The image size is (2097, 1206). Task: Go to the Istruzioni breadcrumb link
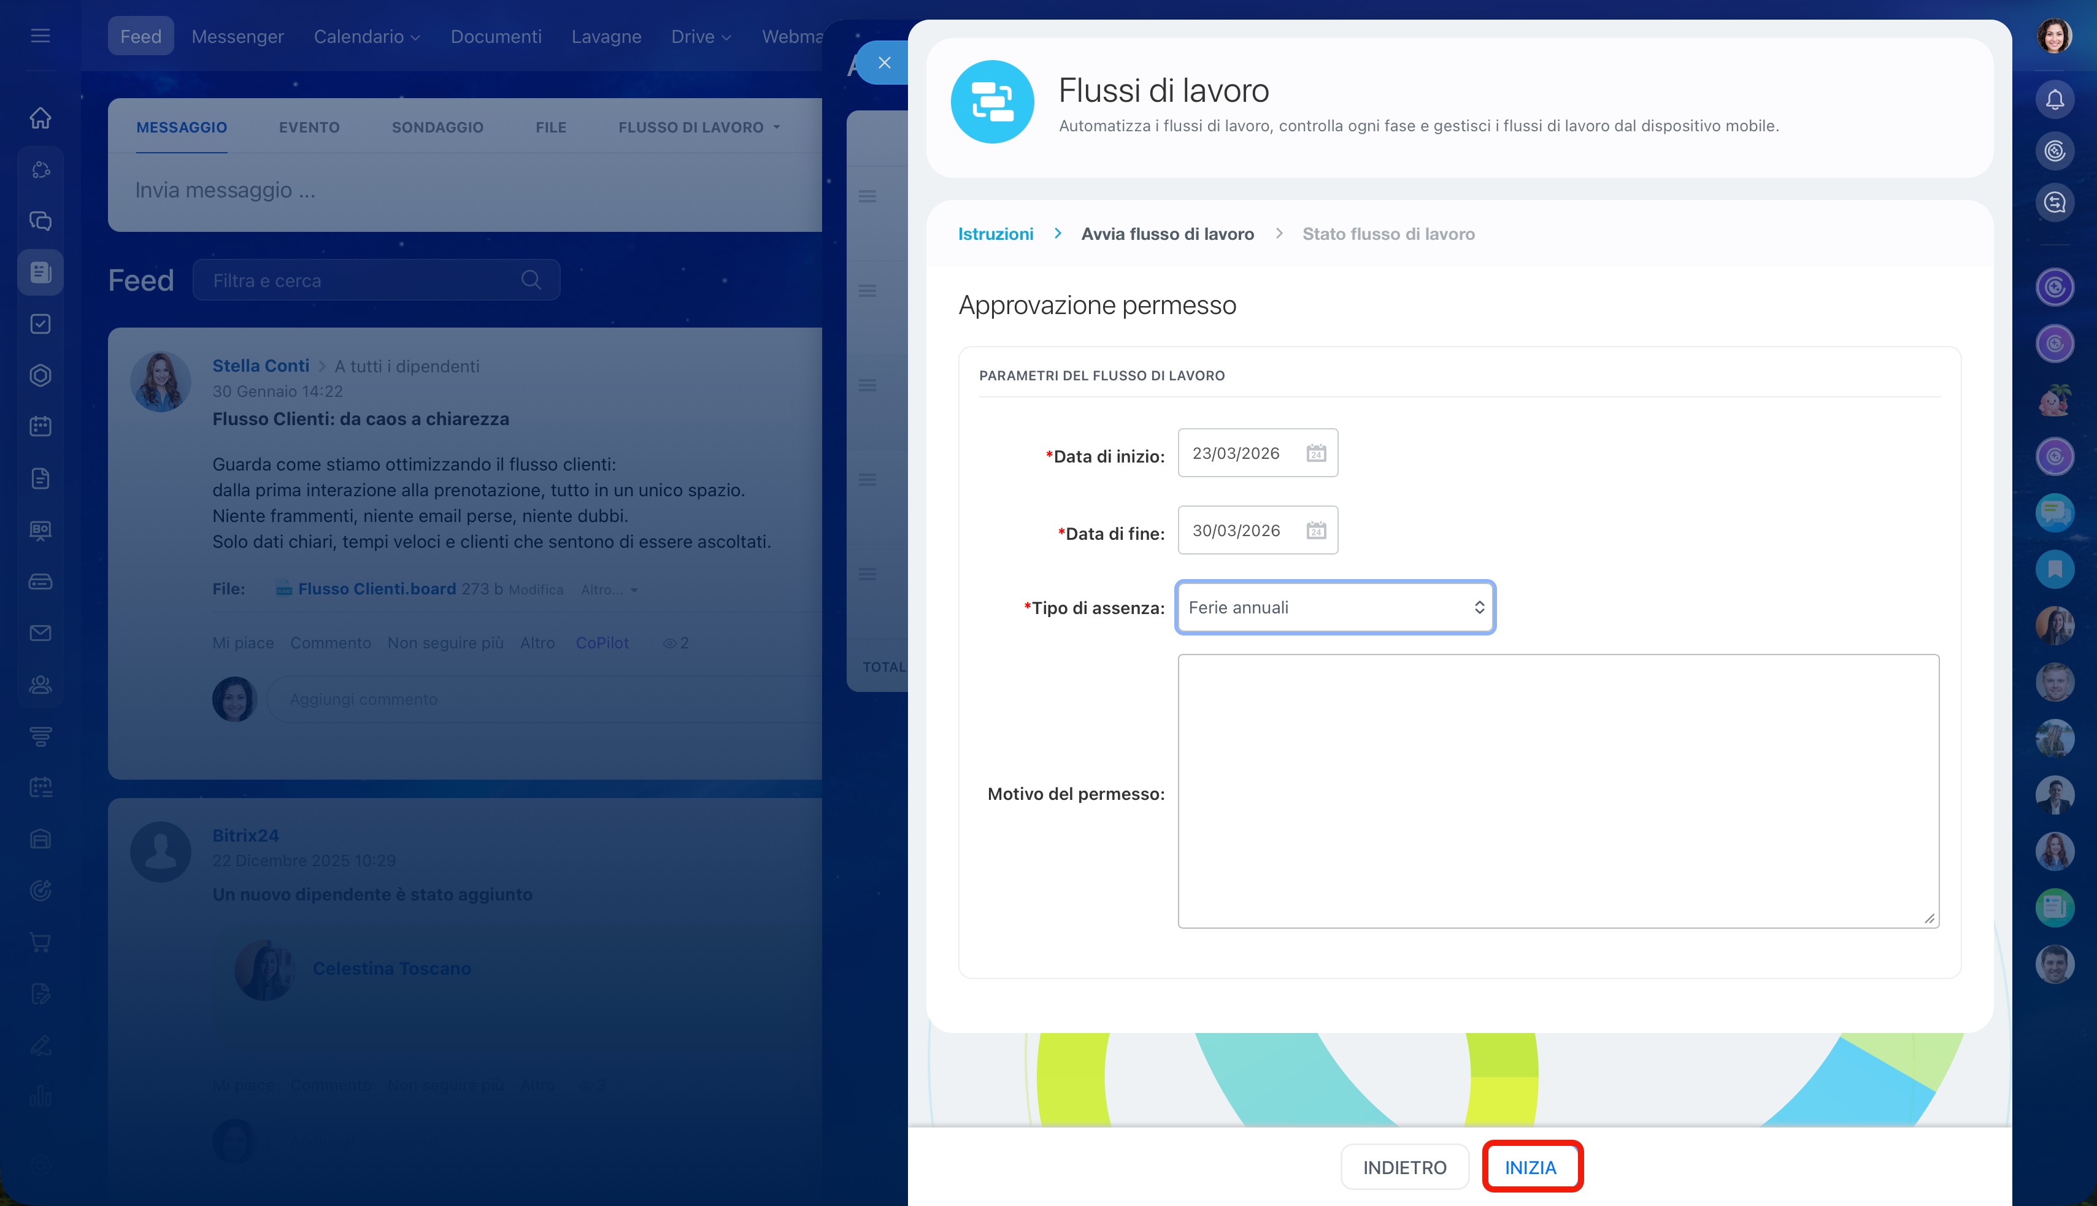click(996, 234)
